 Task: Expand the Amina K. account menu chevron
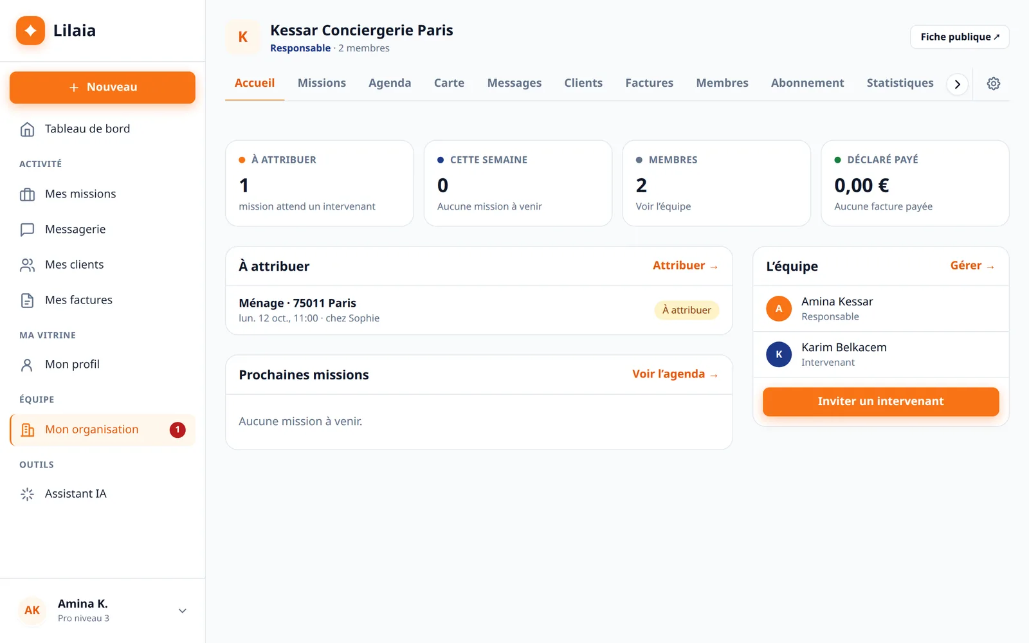(183, 611)
